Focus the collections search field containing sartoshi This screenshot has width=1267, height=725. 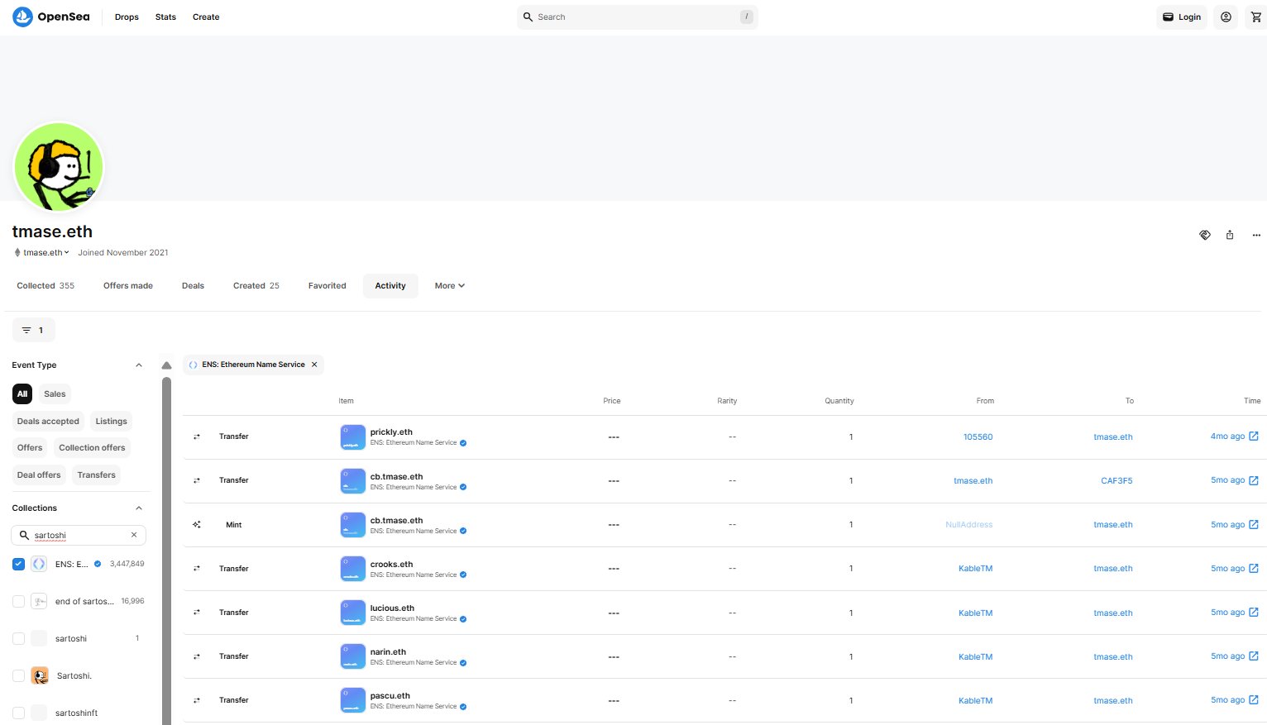pos(79,535)
